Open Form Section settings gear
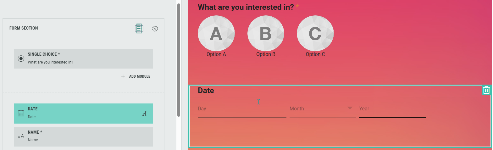Screen dimensions: 493x150 tap(155, 29)
